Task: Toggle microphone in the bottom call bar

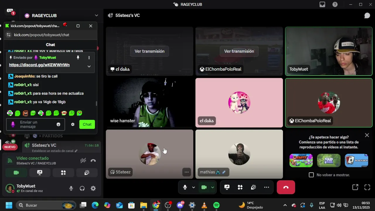Action: tap(185, 187)
